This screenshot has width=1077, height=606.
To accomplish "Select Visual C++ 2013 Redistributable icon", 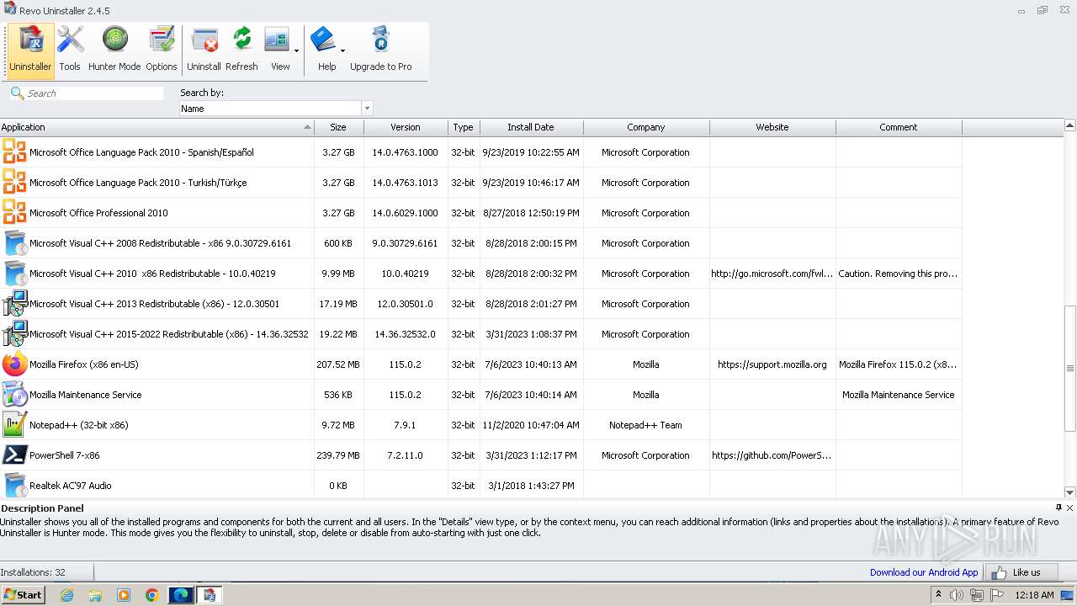I will [14, 303].
